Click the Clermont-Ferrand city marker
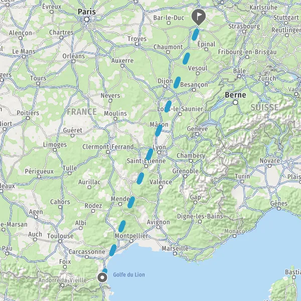The width and height of the screenshot is (301, 301). tap(108, 152)
